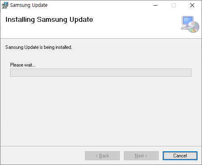This screenshot has height=165, width=202.
Task: Go back using the disabled Back button
Action: tap(102, 156)
